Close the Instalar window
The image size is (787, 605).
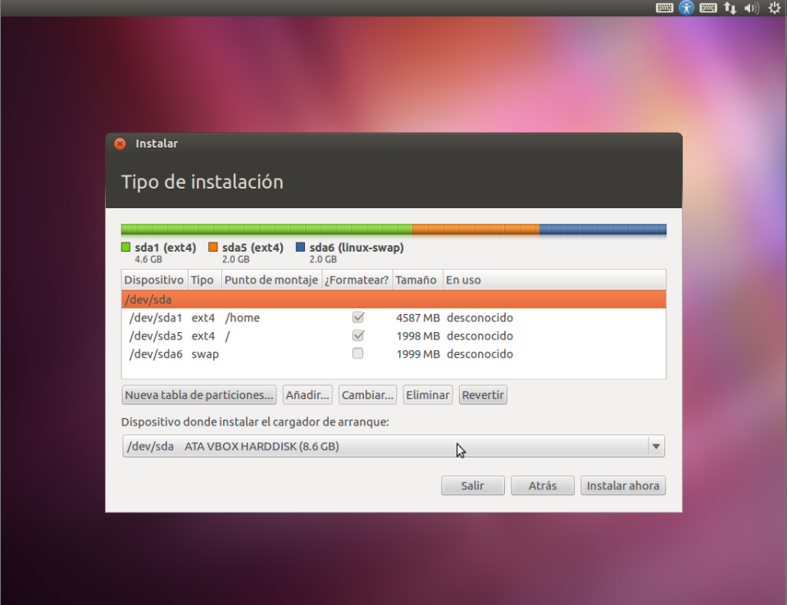pos(120,144)
